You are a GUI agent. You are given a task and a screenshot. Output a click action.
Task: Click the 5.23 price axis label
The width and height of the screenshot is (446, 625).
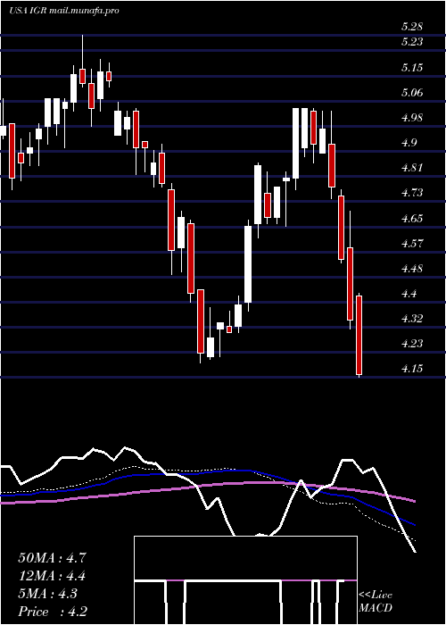pyautogui.click(x=412, y=41)
